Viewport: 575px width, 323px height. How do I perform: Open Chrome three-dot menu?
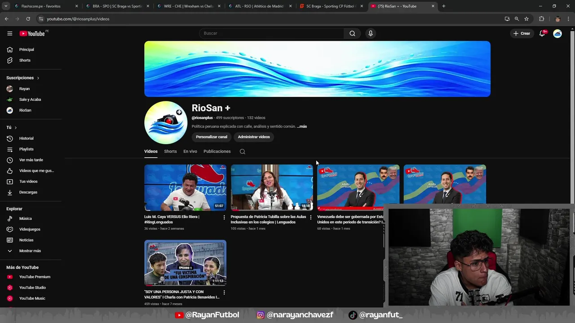(x=569, y=19)
